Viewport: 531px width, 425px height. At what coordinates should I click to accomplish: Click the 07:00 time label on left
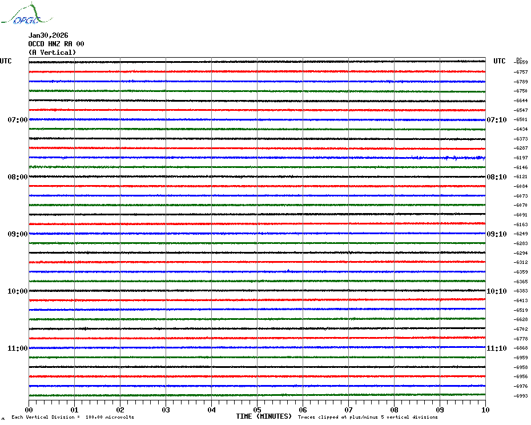pyautogui.click(x=17, y=120)
